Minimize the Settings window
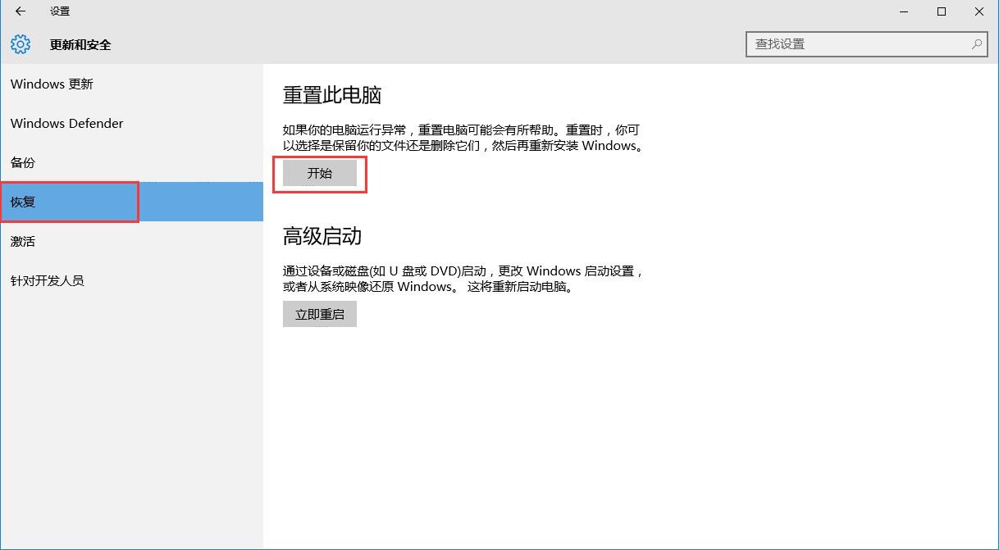This screenshot has width=999, height=550. click(x=905, y=11)
